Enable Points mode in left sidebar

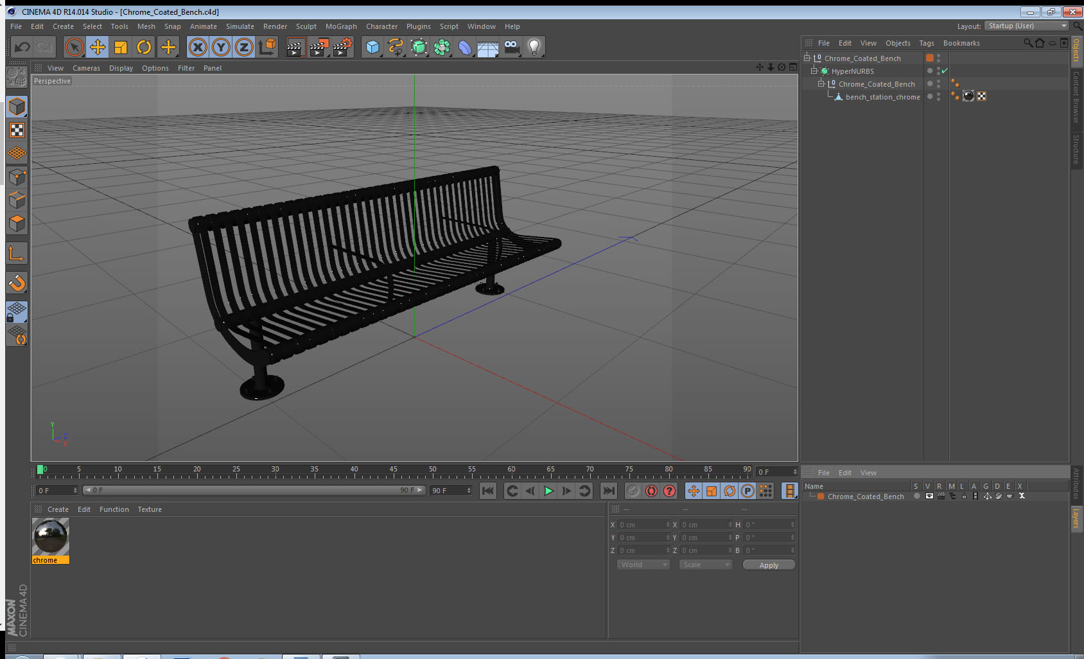(17, 177)
